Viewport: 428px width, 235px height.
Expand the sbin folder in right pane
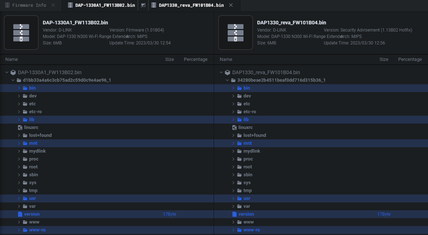(233, 175)
